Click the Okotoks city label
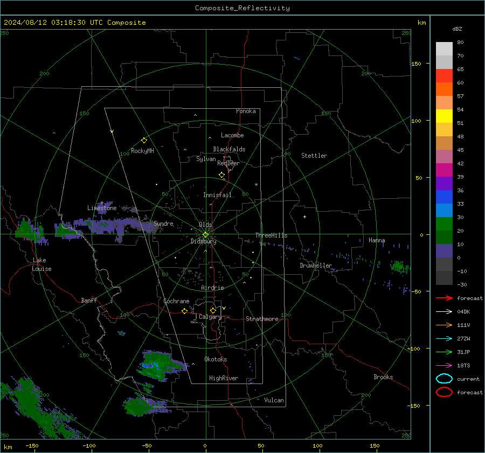This screenshot has width=485, height=453. tap(216, 360)
